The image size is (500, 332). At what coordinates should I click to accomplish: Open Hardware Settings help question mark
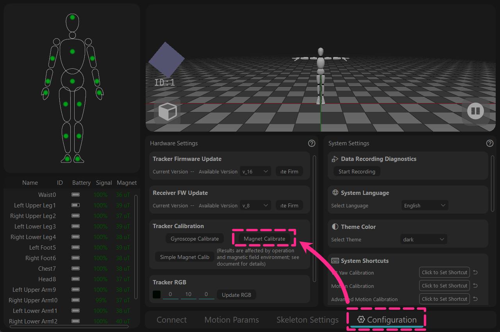click(x=312, y=143)
